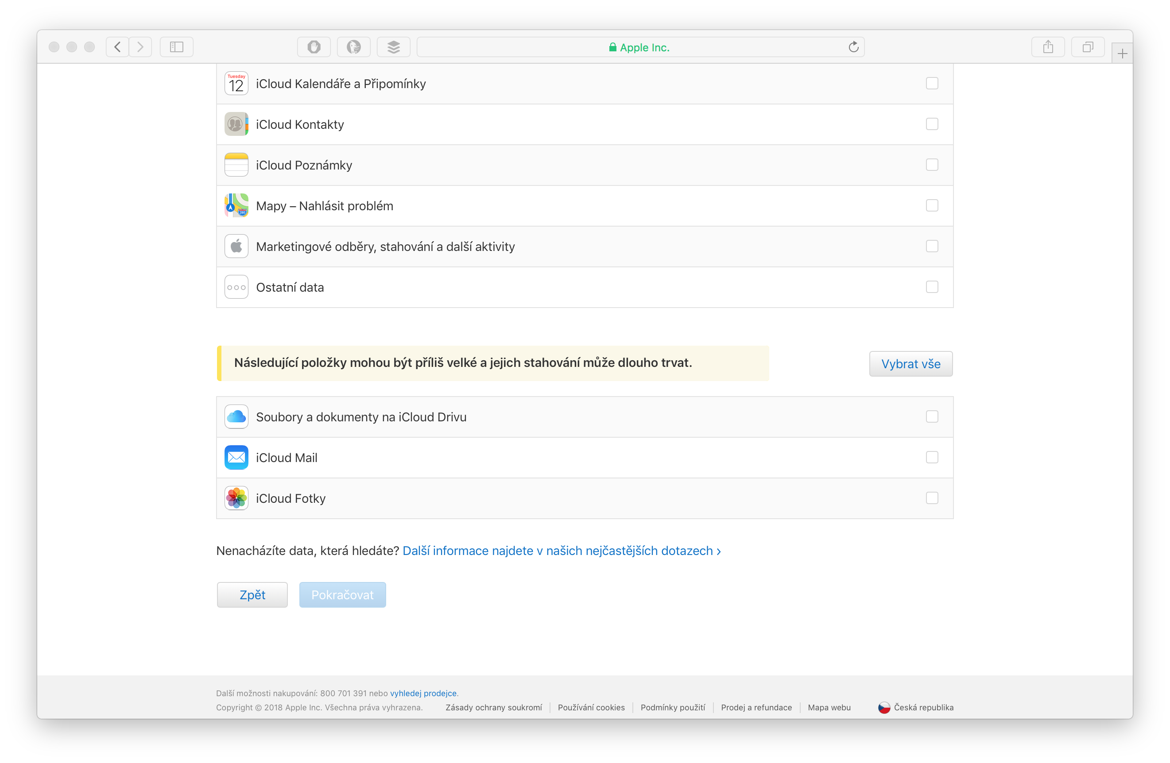The image size is (1170, 763).
Task: Check iCloud Kalendáře a Připomínky checkbox
Action: point(932,84)
